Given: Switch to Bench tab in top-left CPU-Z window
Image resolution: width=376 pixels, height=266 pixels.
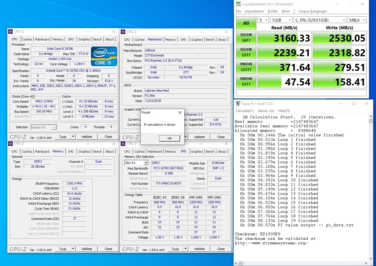Looking at the screenshot, I should click(98, 39).
